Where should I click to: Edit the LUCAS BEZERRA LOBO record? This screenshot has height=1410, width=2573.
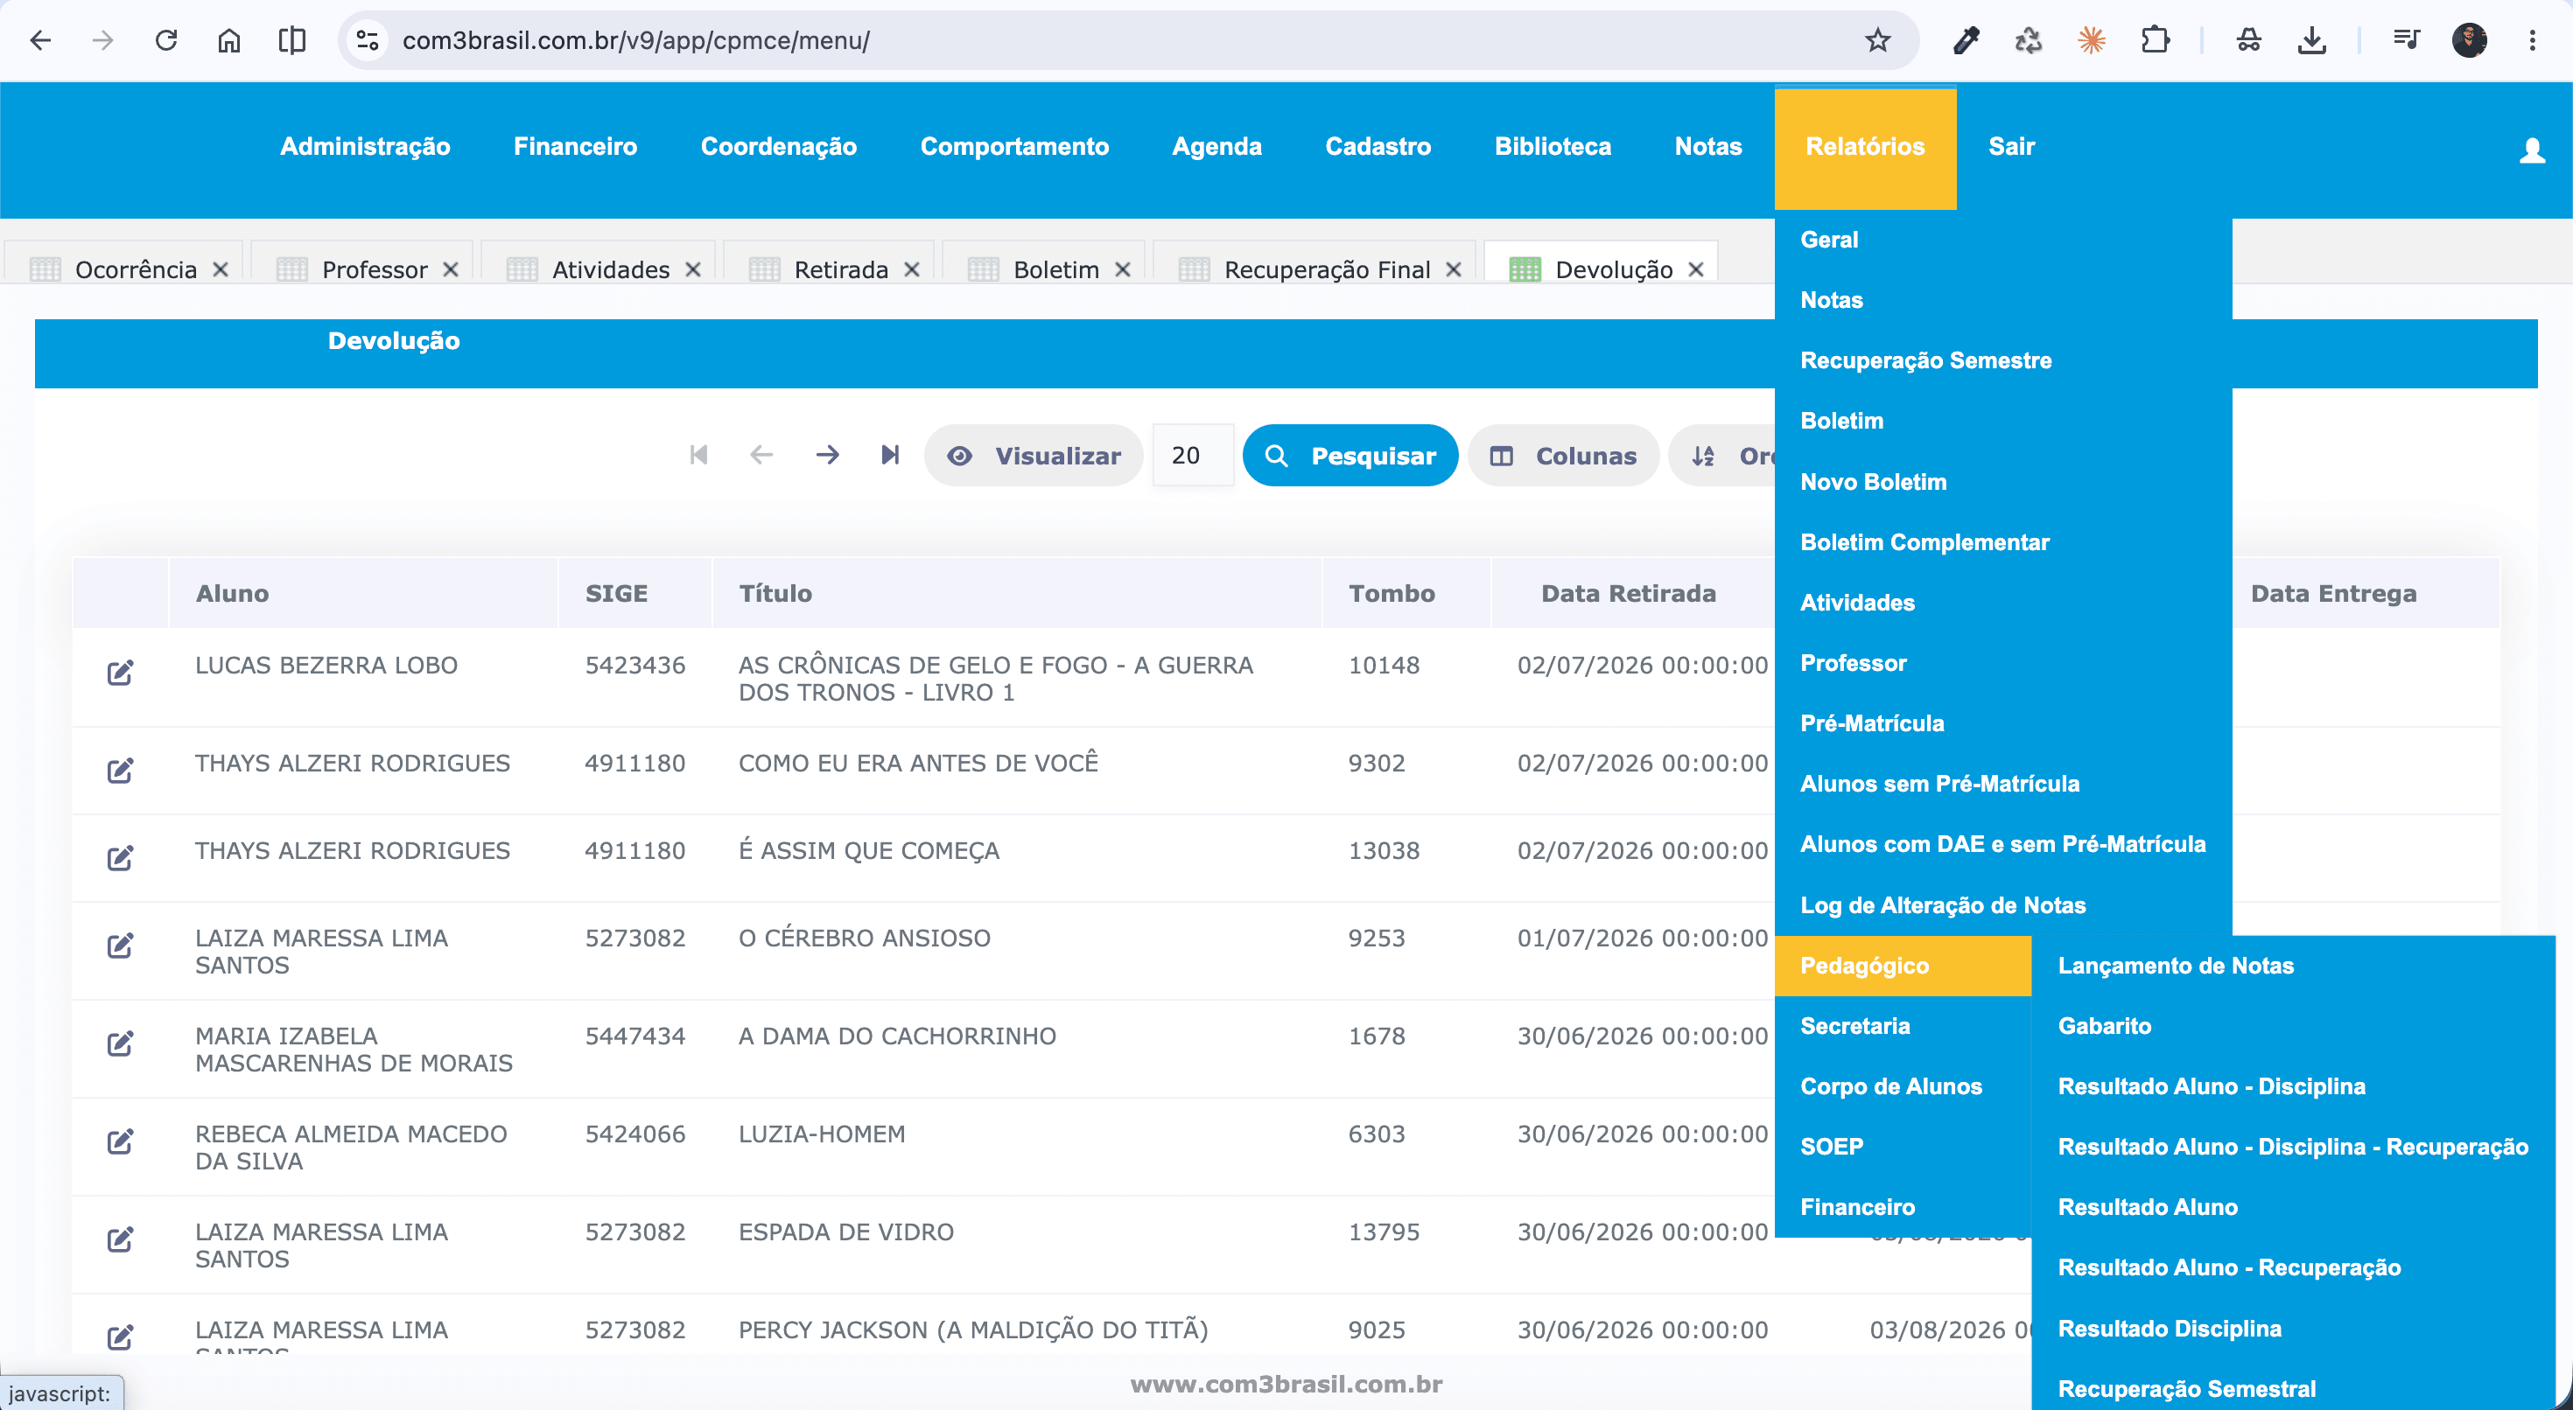click(120, 672)
